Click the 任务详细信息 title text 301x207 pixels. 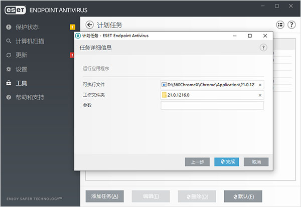96,48
